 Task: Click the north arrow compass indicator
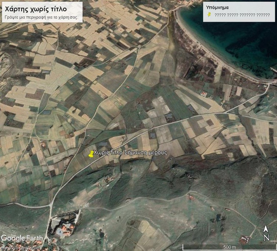pos(266,229)
